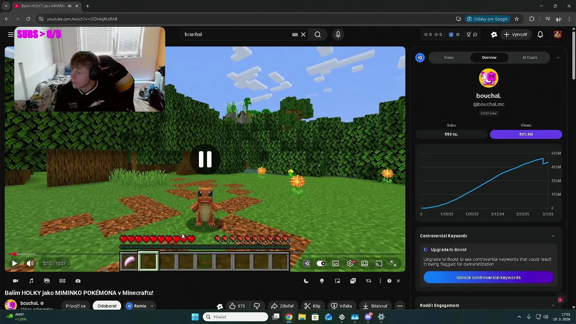The height and width of the screenshot is (324, 576).
Task: Start voice search with microphone
Action: click(338, 34)
